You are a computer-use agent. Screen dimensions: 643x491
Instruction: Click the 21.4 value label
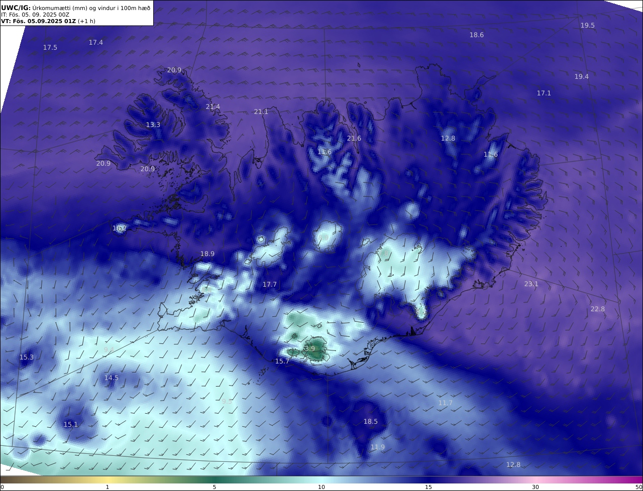click(213, 107)
